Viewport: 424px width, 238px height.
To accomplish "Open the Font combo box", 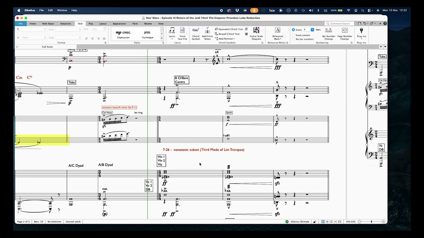I will point(69,29).
